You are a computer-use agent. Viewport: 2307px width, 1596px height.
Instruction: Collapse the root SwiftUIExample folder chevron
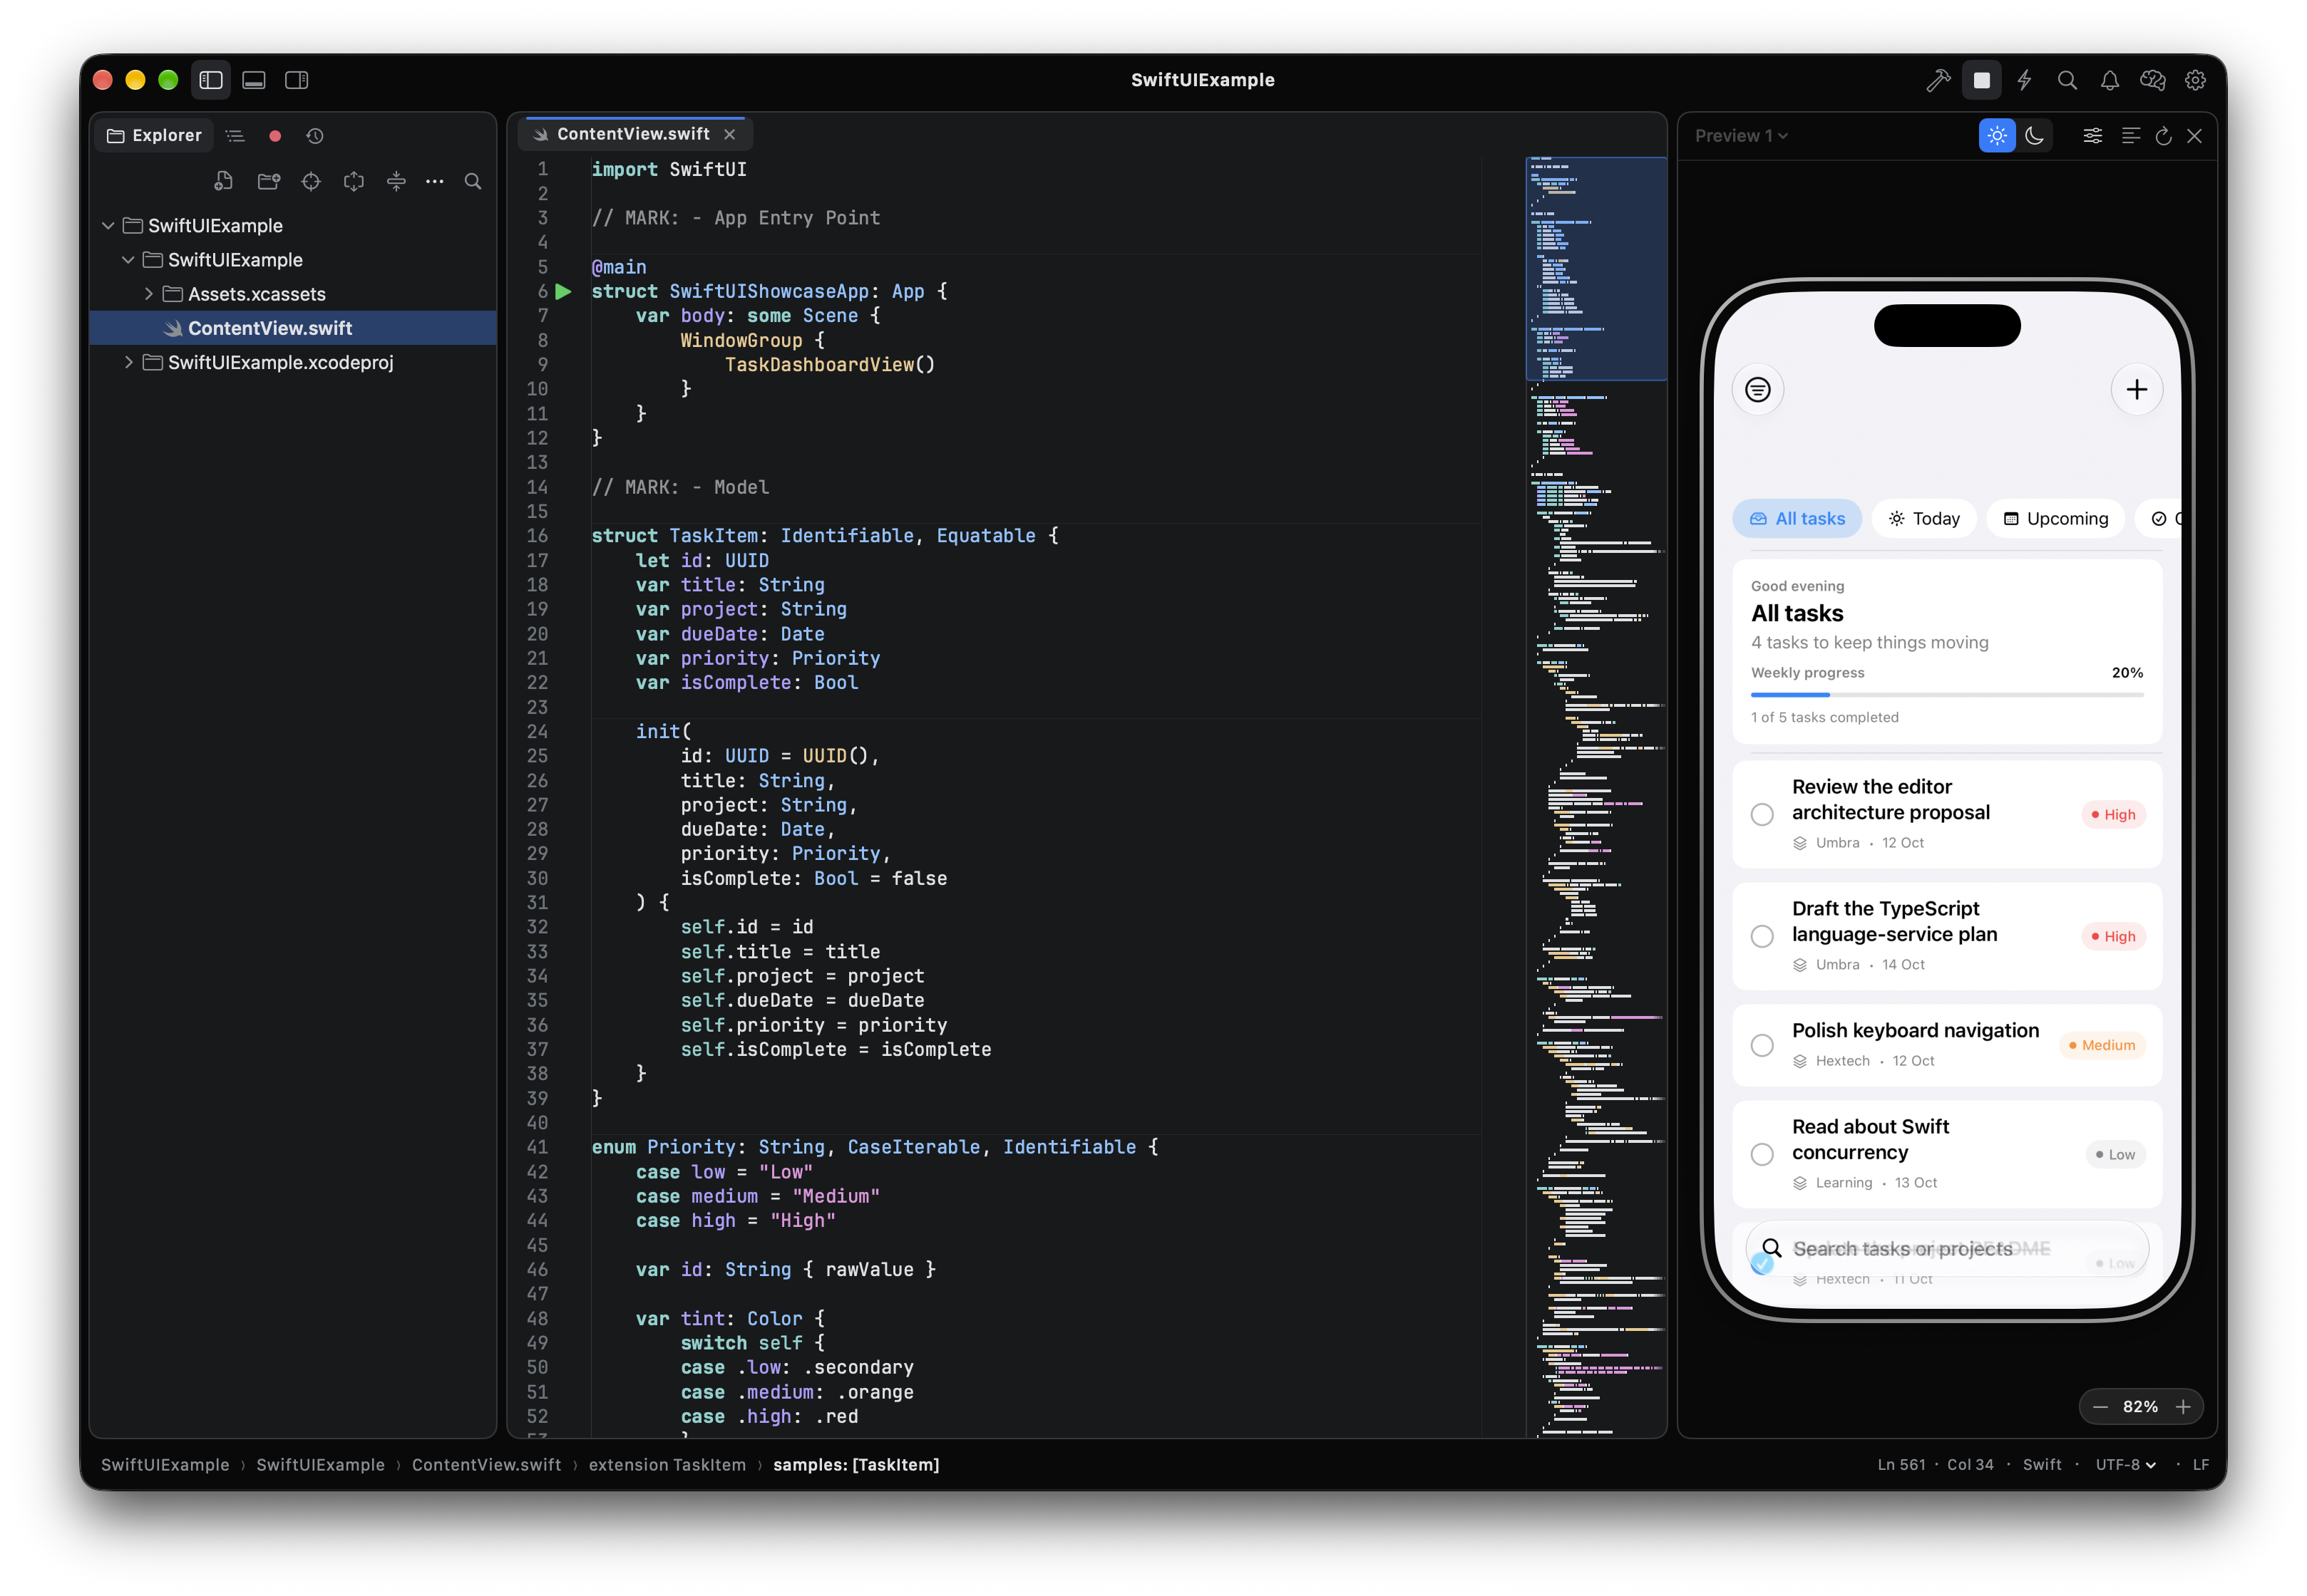tap(108, 226)
